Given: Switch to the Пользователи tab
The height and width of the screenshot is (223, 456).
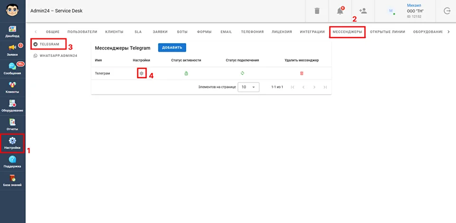Looking at the screenshot, I should (82, 32).
